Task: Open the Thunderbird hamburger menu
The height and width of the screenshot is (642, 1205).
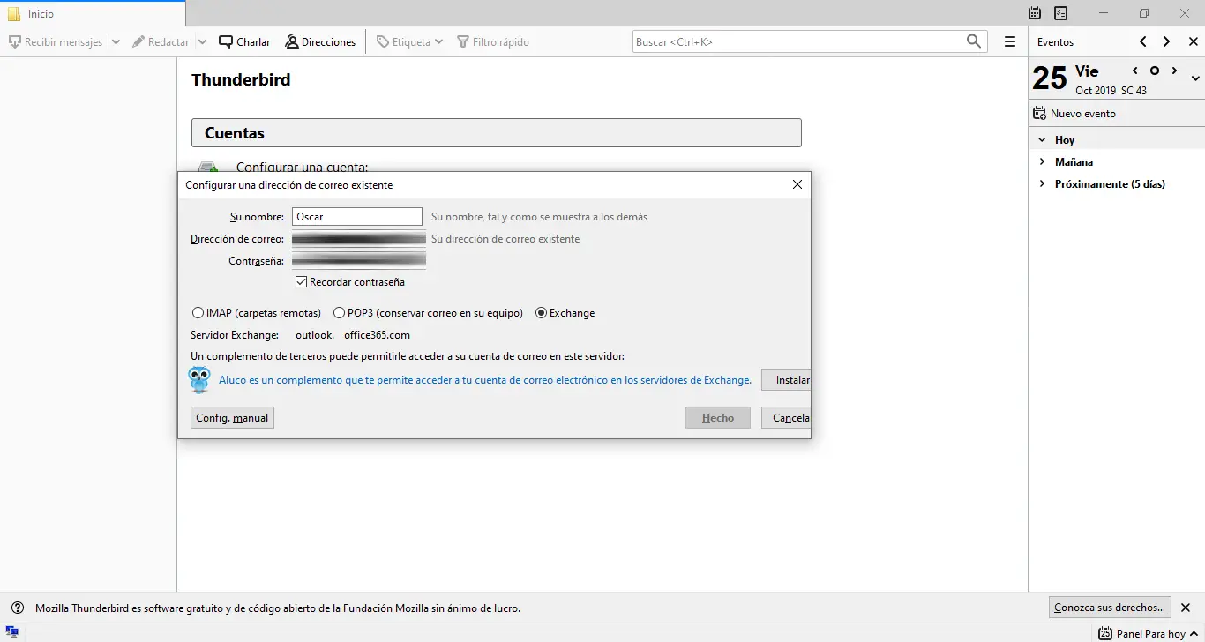Action: (x=1010, y=41)
